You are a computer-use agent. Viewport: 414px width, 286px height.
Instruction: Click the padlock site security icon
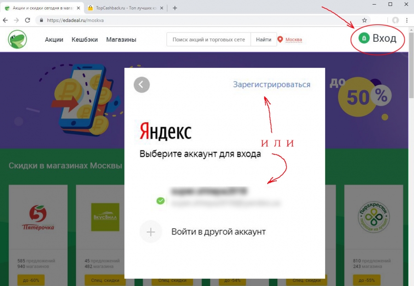(41, 20)
